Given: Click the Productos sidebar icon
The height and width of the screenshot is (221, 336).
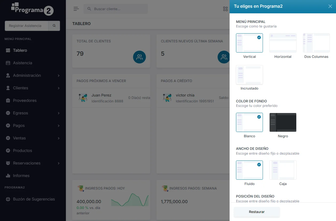Looking at the screenshot, I should point(8,151).
